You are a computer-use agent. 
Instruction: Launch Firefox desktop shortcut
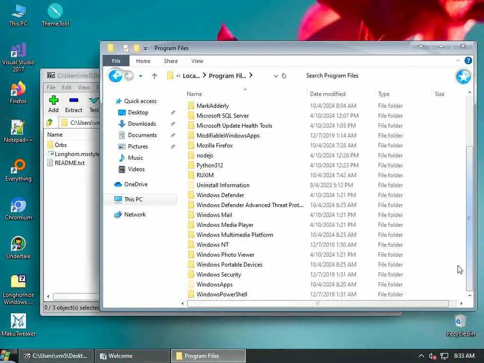[x=18, y=93]
